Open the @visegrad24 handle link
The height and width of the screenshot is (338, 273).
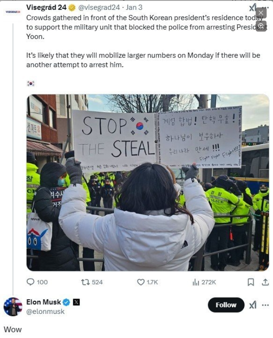tap(99, 7)
